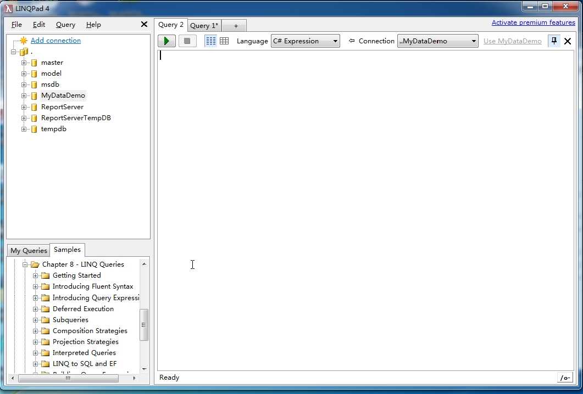Viewport: 583px width, 394px height.
Task: Open the Query menu
Action: pos(65,25)
